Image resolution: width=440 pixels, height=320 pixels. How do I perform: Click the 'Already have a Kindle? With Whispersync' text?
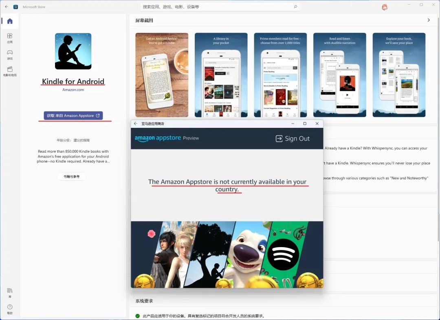376,148
